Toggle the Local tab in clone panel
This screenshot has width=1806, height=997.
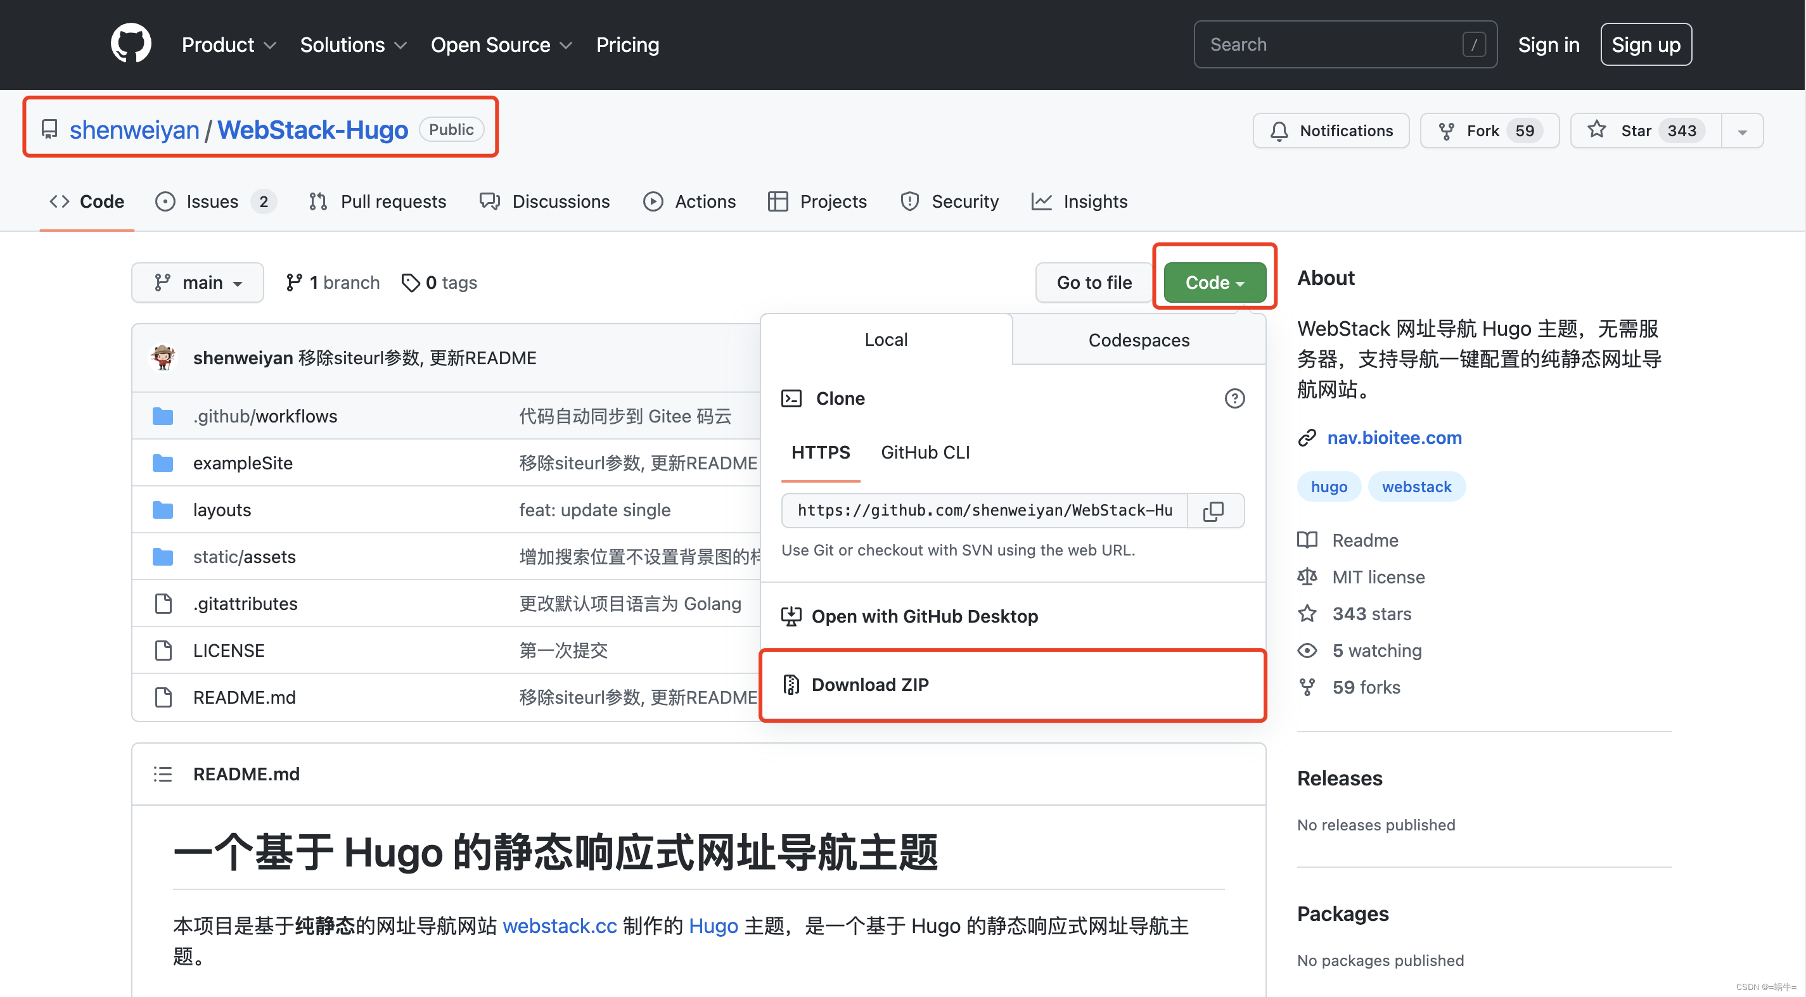point(885,339)
